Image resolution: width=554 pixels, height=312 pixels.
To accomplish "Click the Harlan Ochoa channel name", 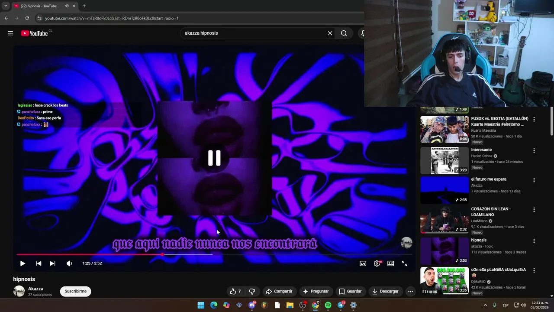I will [x=482, y=156].
